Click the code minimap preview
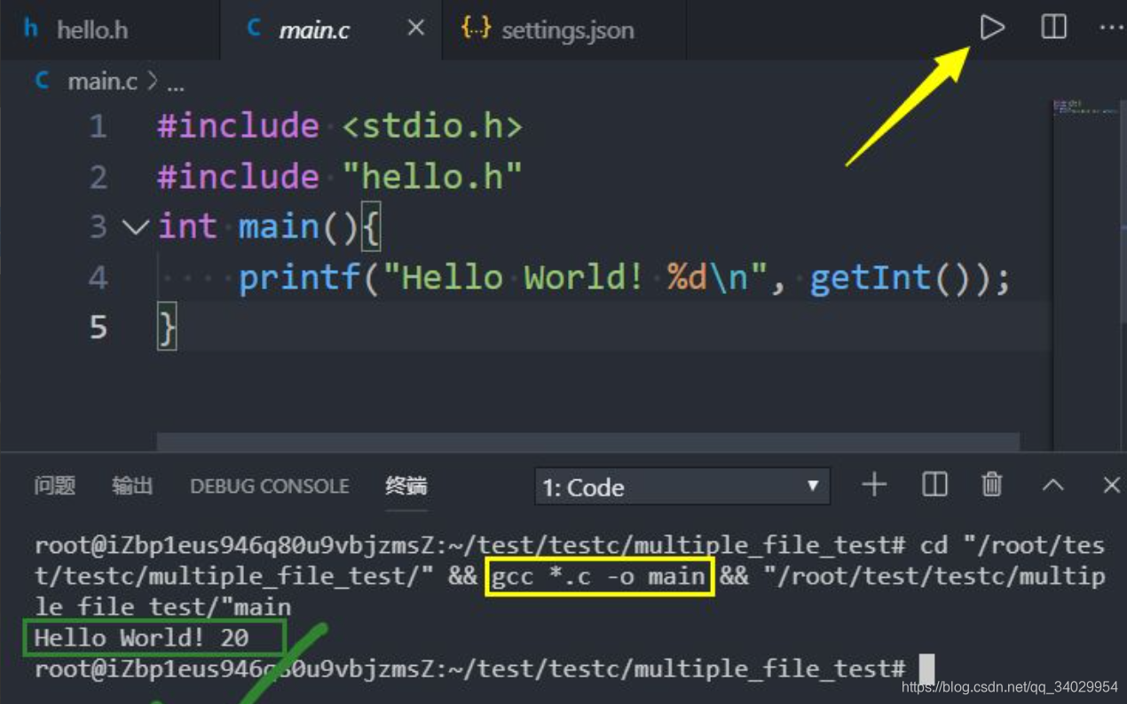This screenshot has width=1127, height=704. coord(1085,108)
